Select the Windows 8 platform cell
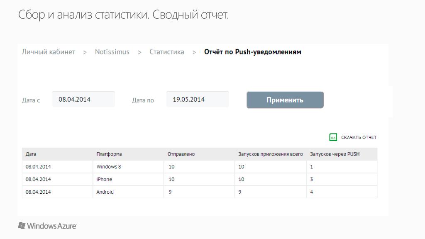The image size is (425, 239). 128,167
